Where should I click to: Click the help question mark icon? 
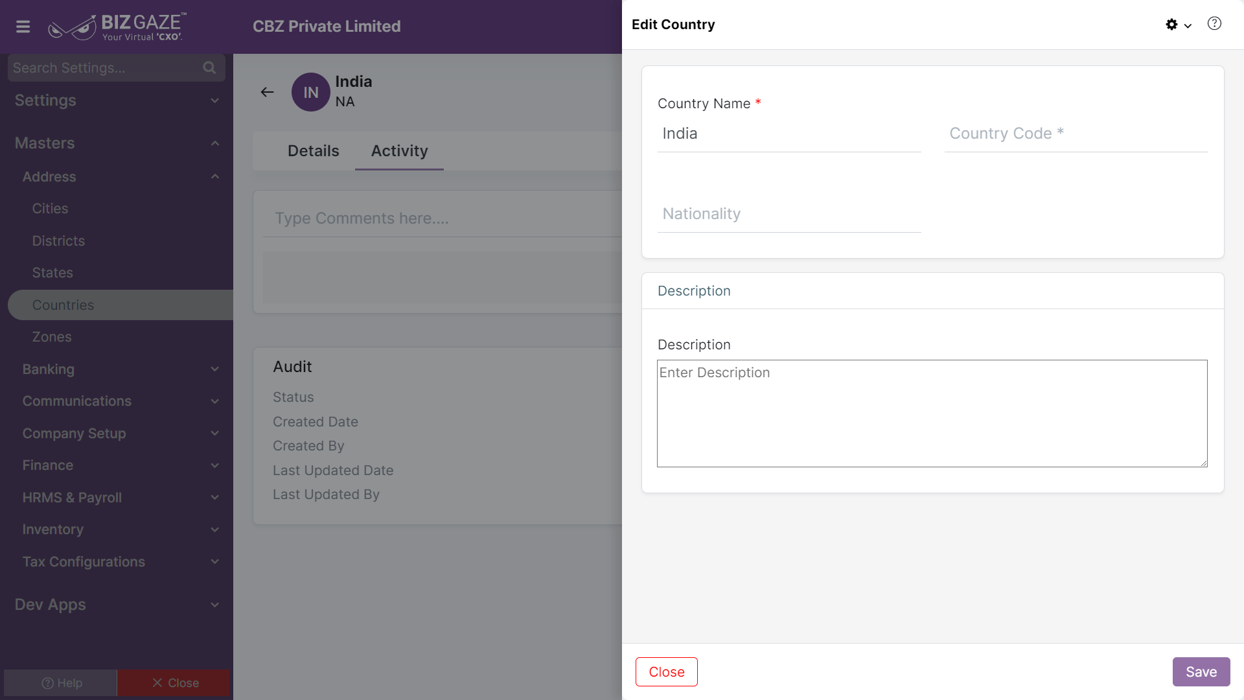(1214, 24)
